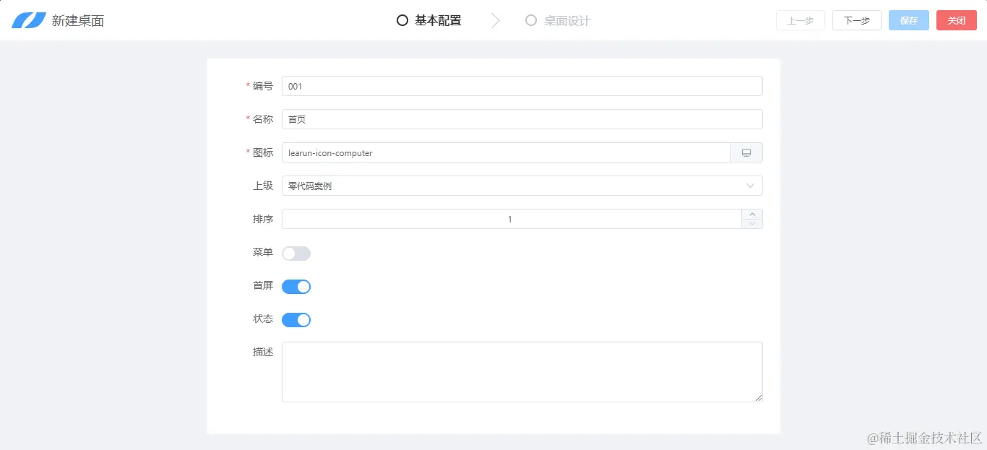Click the arrow between the wizard steps
This screenshot has height=450, width=987.
[x=495, y=20]
